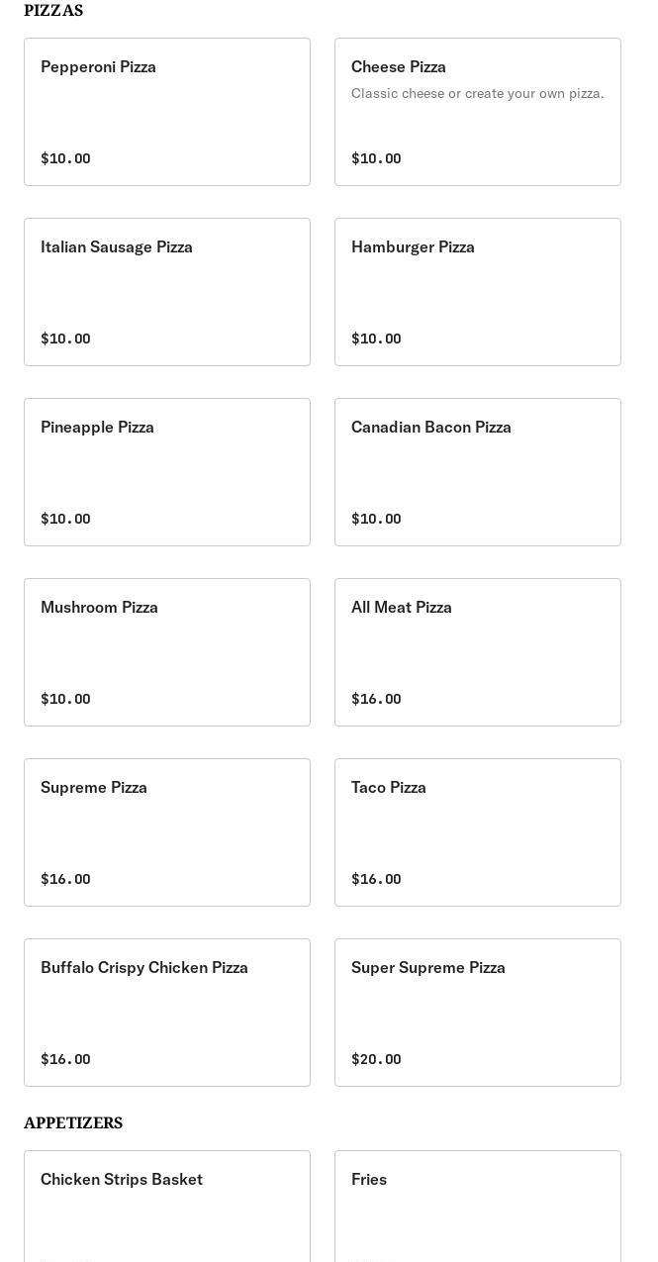Select the Fries appetizer card
The width and height of the screenshot is (658, 1262).
(x=477, y=1208)
